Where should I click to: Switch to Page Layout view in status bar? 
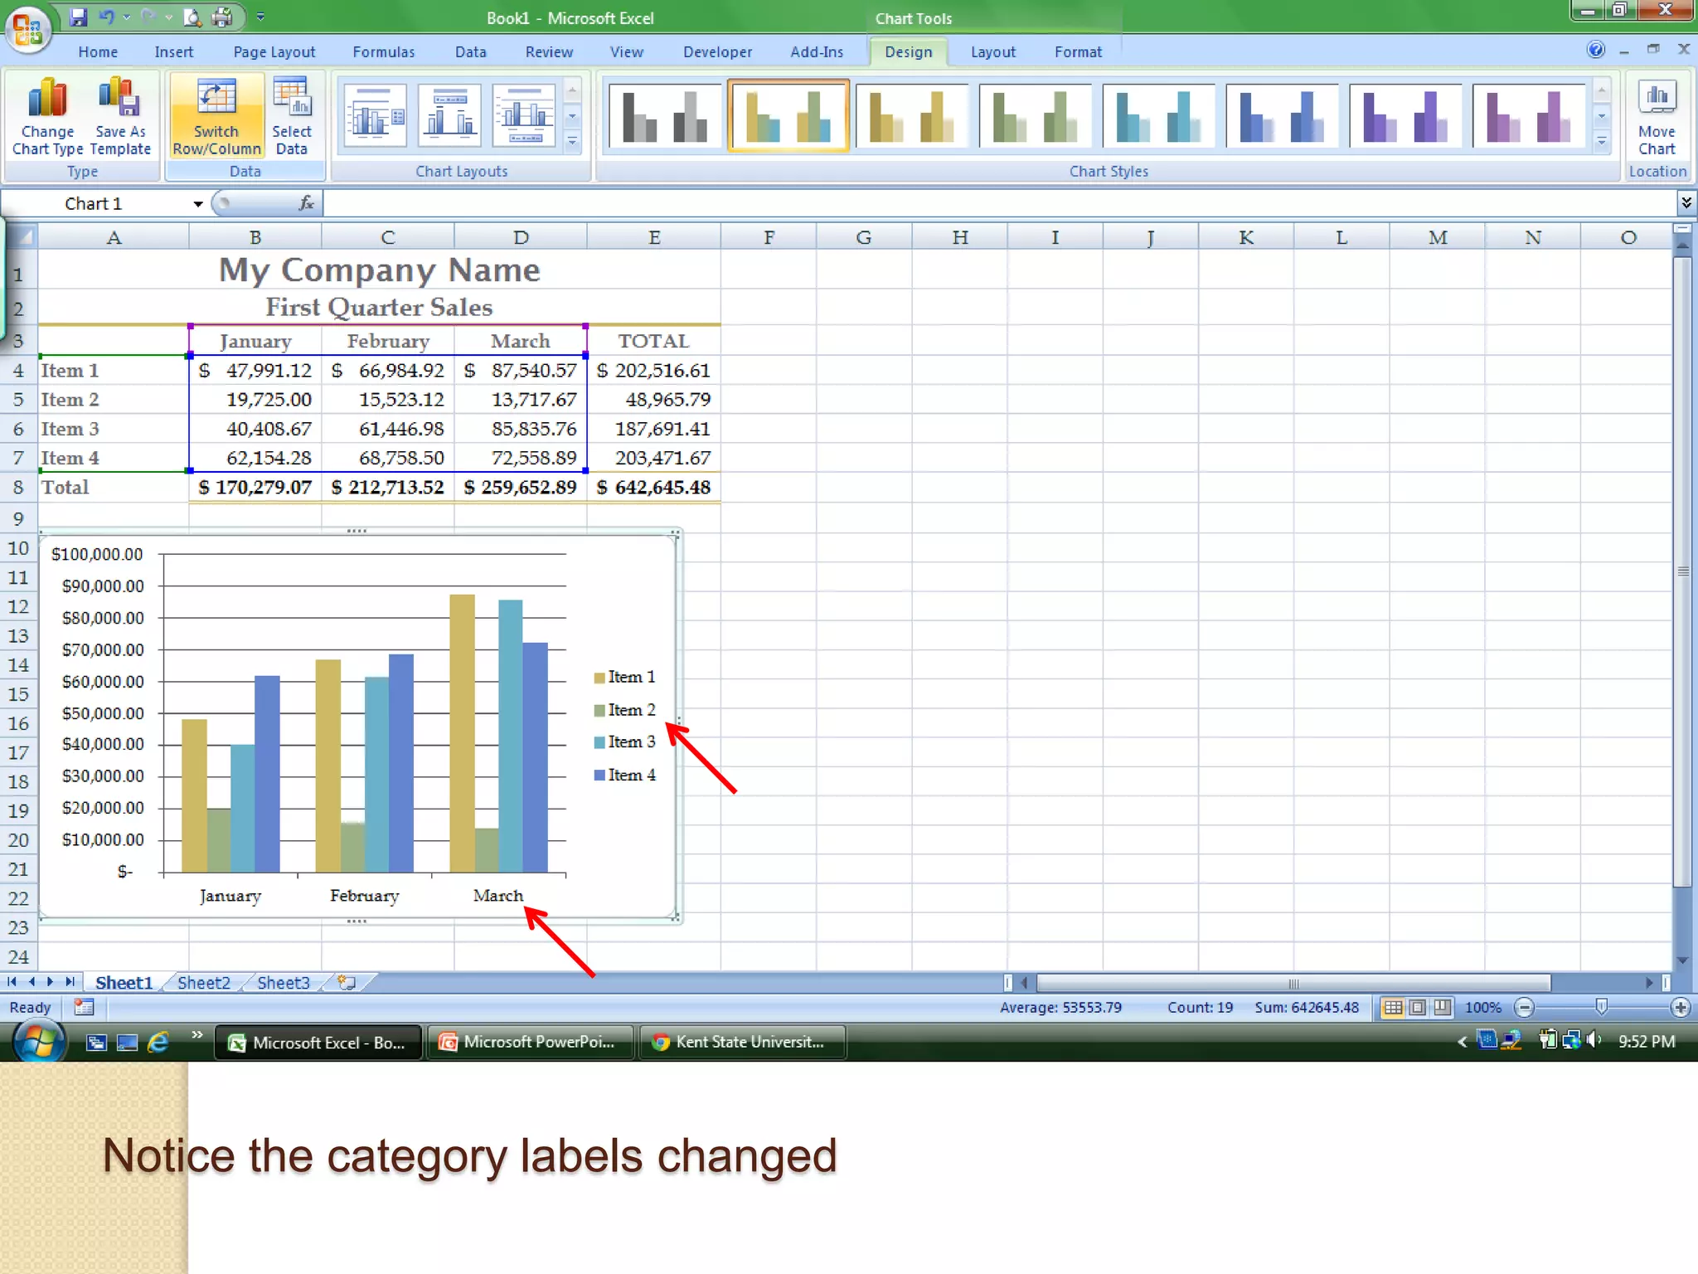coord(1418,1008)
